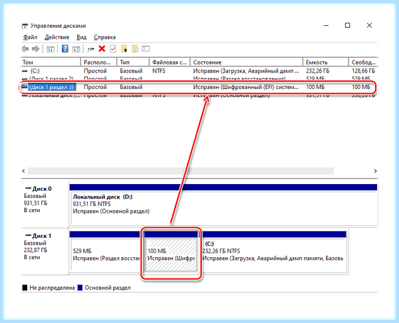Image resolution: width=399 pixels, height=323 pixels.
Task: Open the Действие menu
Action: click(x=57, y=37)
